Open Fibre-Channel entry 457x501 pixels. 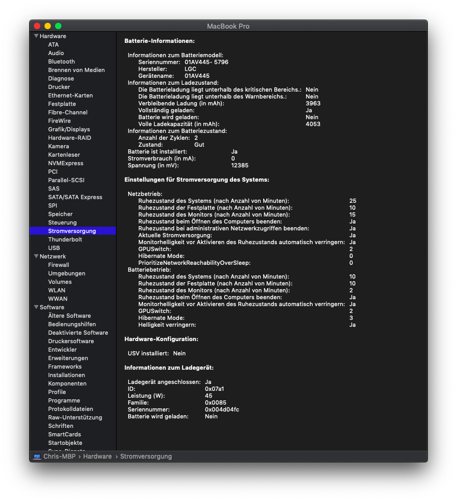68,112
